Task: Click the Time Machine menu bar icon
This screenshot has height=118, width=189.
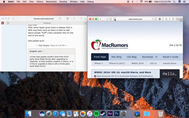Action: click(137, 1)
